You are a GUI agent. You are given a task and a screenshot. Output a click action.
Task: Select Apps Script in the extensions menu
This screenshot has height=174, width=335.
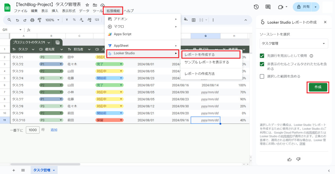(x=123, y=34)
